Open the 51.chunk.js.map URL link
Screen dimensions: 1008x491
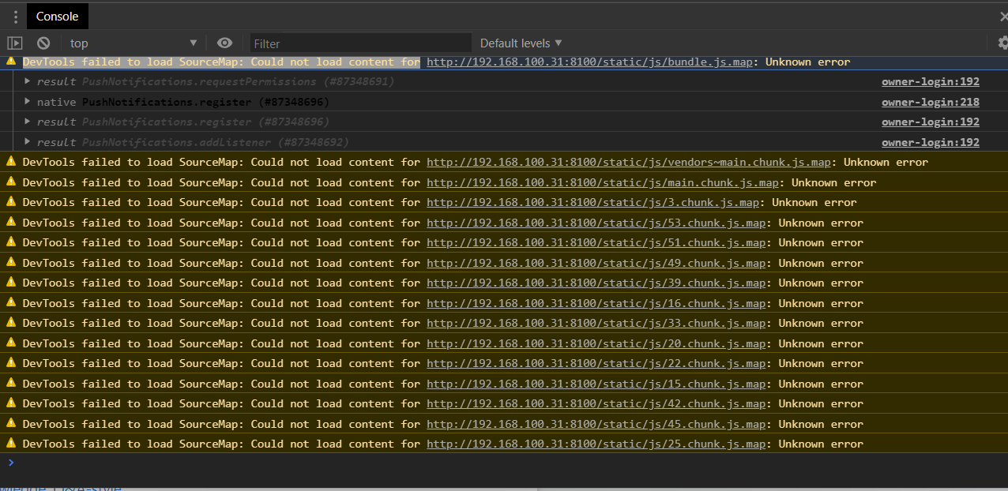coord(596,242)
